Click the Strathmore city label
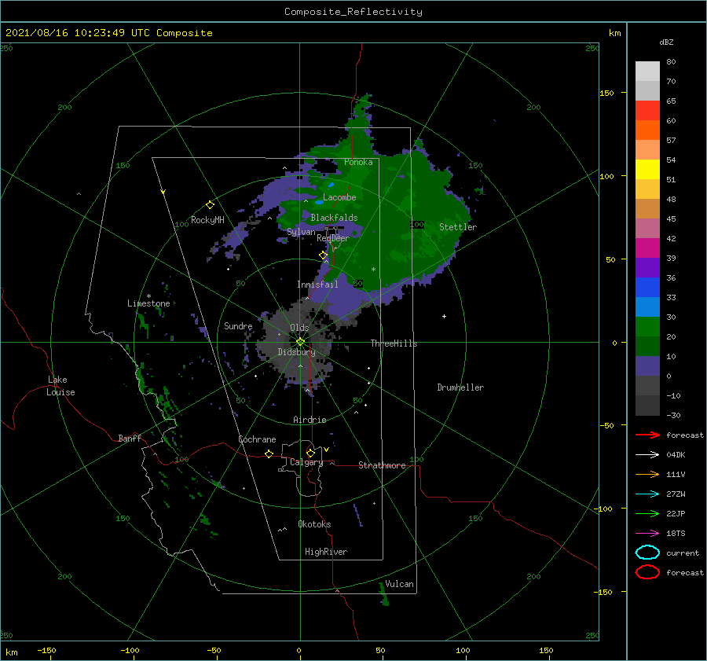Viewport: 707px width, 661px height. (382, 465)
